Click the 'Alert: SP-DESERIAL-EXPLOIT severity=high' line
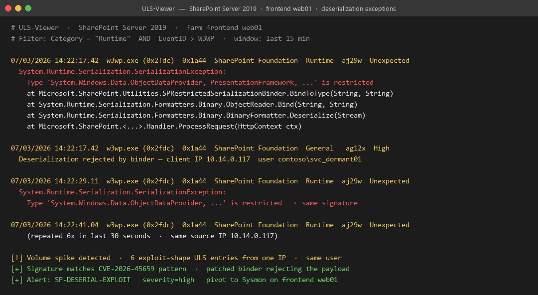The image size is (538, 295). pos(174,280)
